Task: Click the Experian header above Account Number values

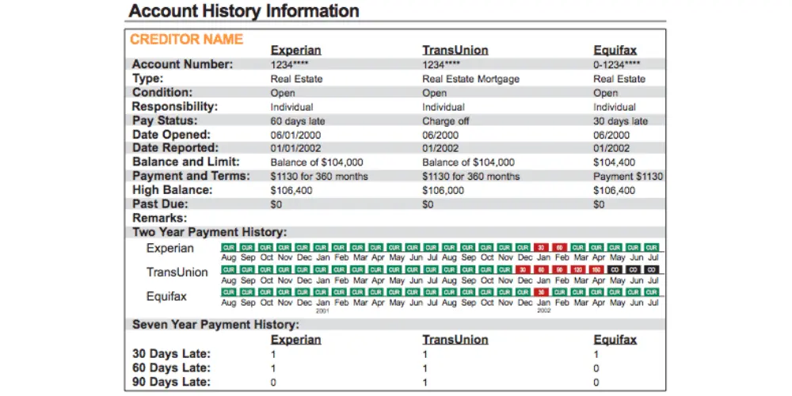Action: click(x=295, y=51)
